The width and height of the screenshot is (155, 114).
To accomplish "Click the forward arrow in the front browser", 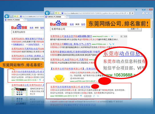I will (x=52, y=13).
